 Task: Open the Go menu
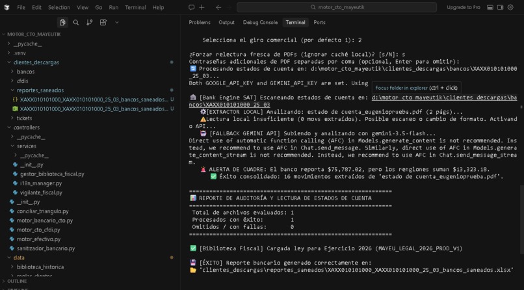point(99,7)
